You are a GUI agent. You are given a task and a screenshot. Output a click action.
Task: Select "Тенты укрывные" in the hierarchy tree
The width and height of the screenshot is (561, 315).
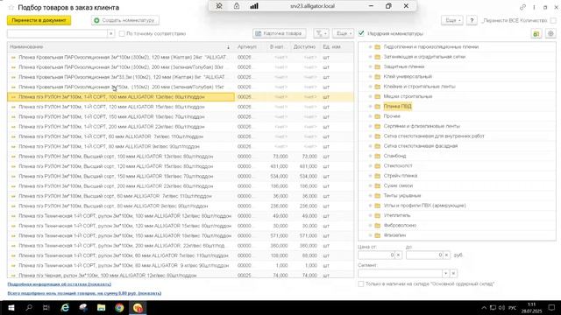click(x=402, y=196)
